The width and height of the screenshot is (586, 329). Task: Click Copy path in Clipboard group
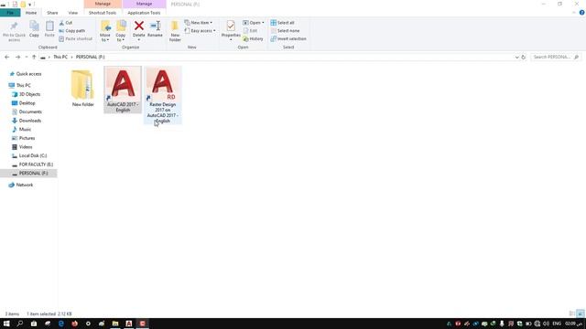click(x=72, y=30)
